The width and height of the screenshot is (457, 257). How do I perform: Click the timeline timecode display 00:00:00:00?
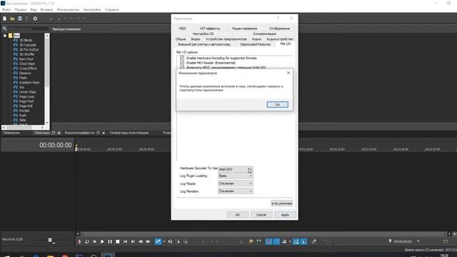coord(56,145)
